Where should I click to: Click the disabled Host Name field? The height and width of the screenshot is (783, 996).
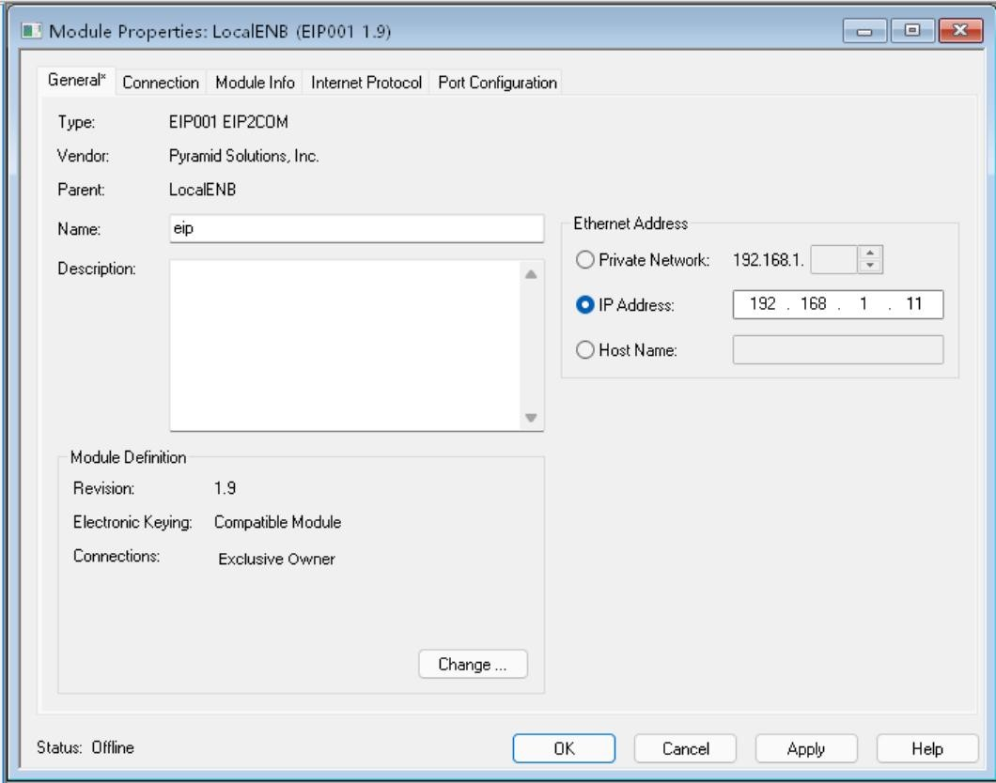tap(838, 349)
